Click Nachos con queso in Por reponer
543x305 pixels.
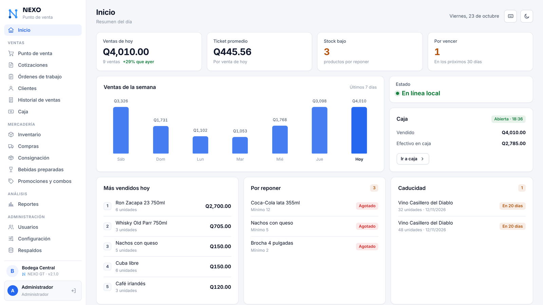coord(315,226)
